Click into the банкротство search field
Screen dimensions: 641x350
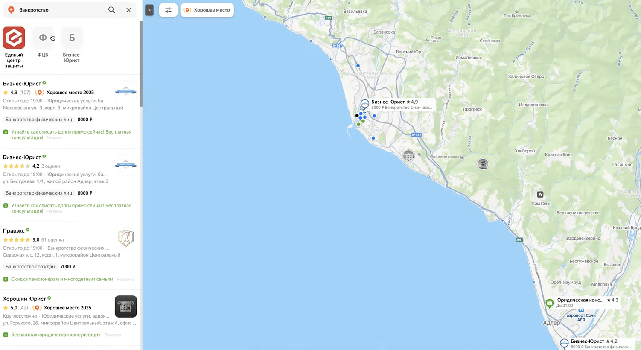60,10
